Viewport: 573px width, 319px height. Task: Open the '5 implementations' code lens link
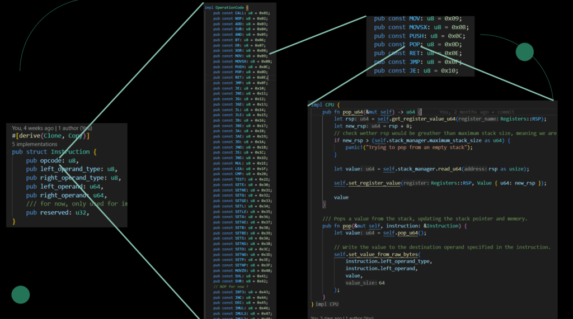pyautogui.click(x=34, y=144)
